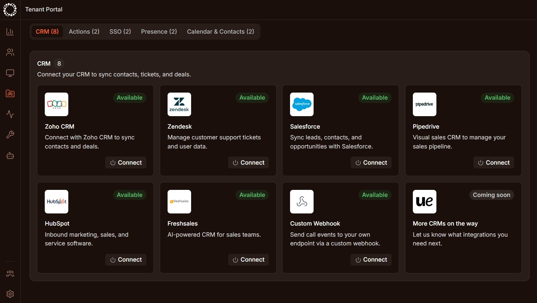This screenshot has height=303, width=537.
Task: Connect Zoho CRM integration
Action: click(126, 163)
